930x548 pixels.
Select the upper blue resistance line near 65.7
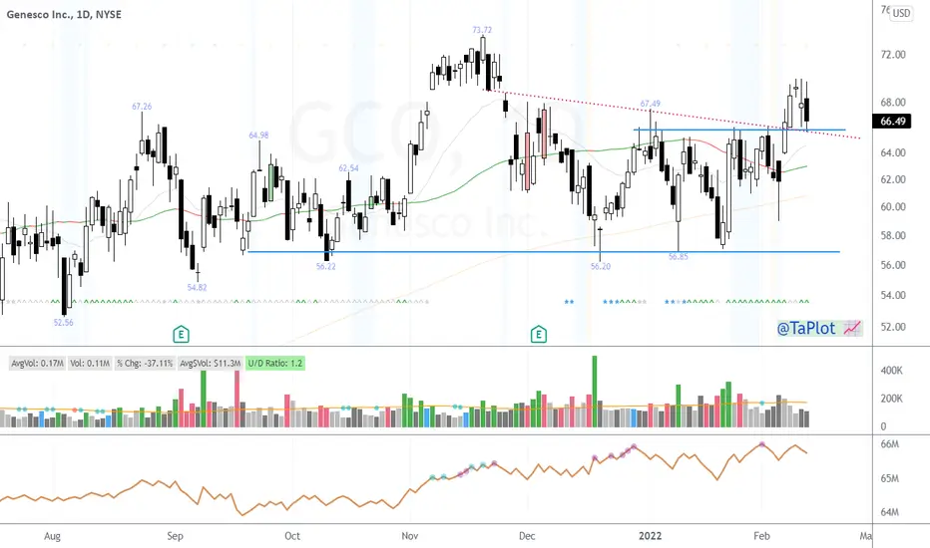pos(739,130)
